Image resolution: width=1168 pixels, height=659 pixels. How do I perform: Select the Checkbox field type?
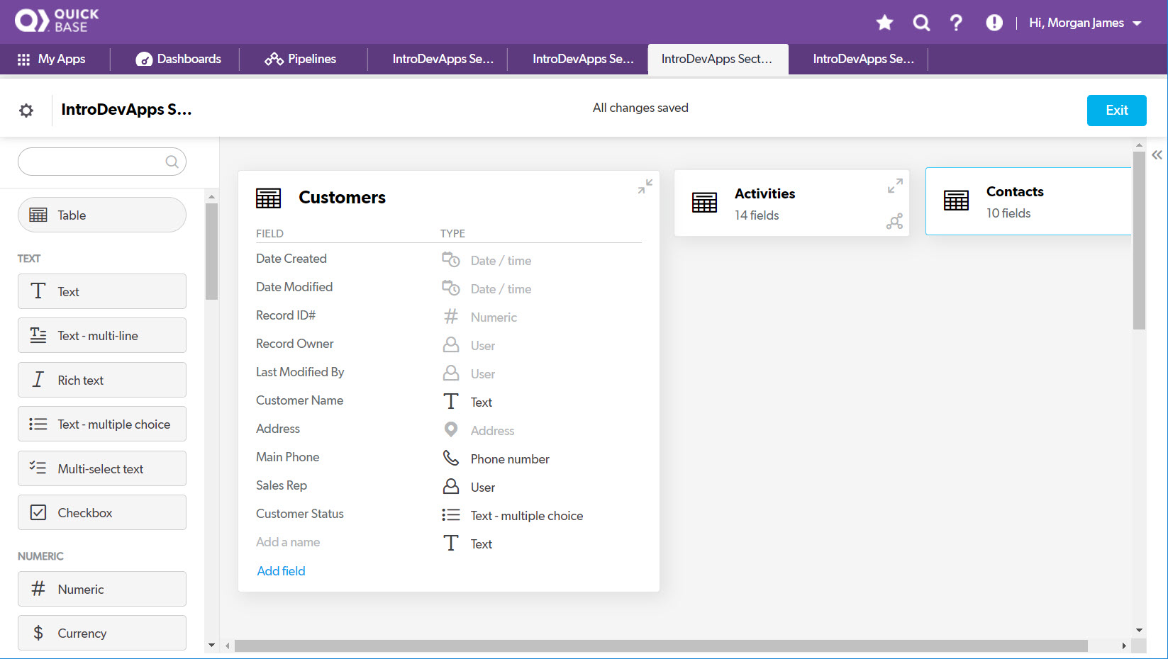[x=101, y=512]
